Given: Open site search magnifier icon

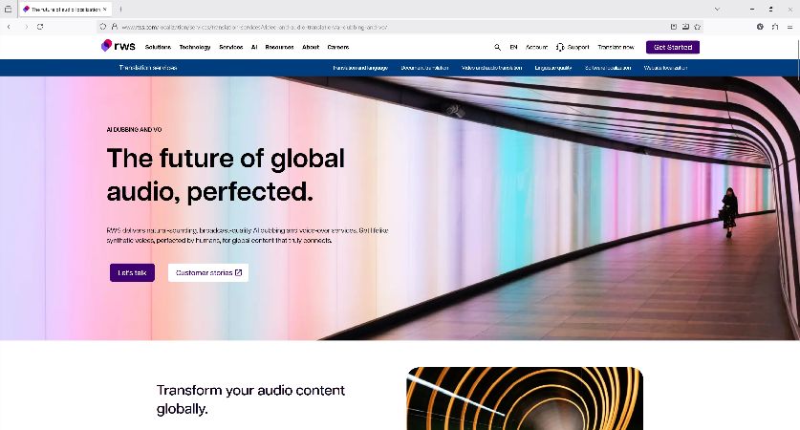Looking at the screenshot, I should coord(497,47).
